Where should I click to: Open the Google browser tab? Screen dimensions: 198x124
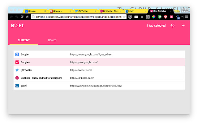click(x=35, y=11)
